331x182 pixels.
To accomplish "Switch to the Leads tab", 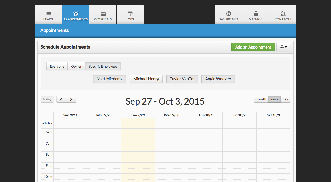I will [48, 15].
